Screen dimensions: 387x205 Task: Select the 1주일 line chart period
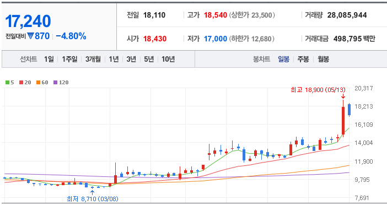click(x=69, y=59)
